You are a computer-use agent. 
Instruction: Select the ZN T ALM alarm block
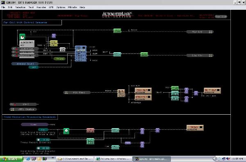[212, 91]
